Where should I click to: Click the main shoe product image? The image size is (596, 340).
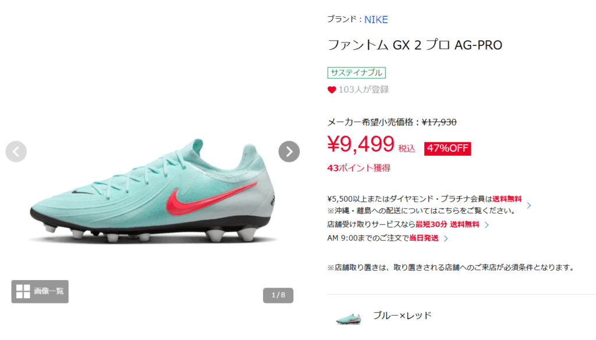click(x=152, y=192)
